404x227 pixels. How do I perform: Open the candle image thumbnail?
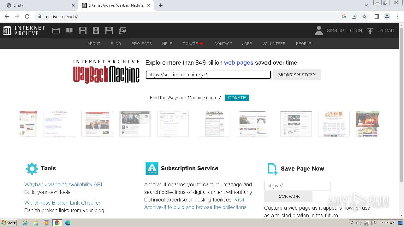pos(368,124)
